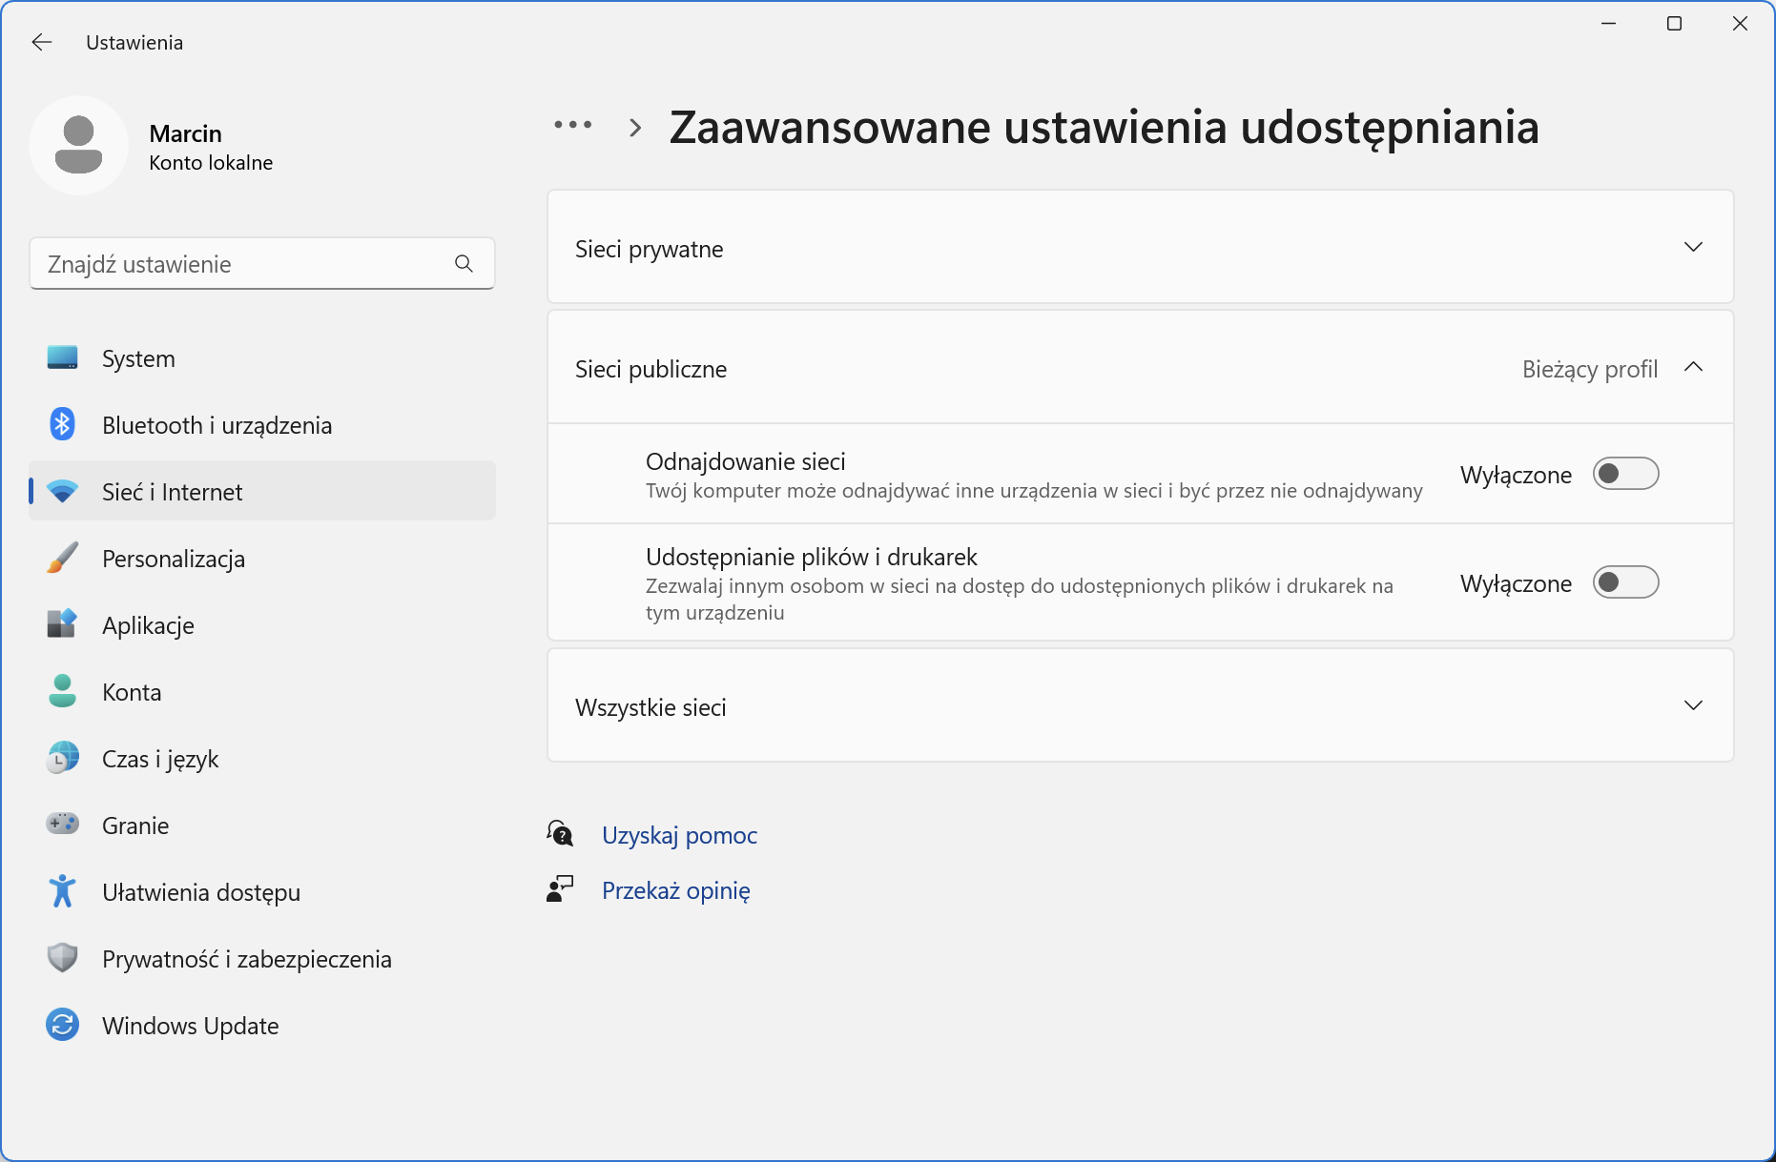
Task: Click the accessibility figure icon
Action: click(x=63, y=892)
